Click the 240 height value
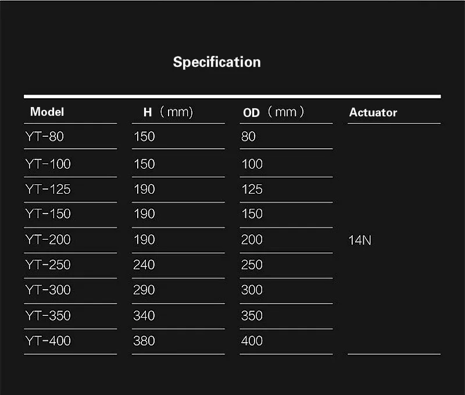This screenshot has height=395, width=465. [144, 265]
